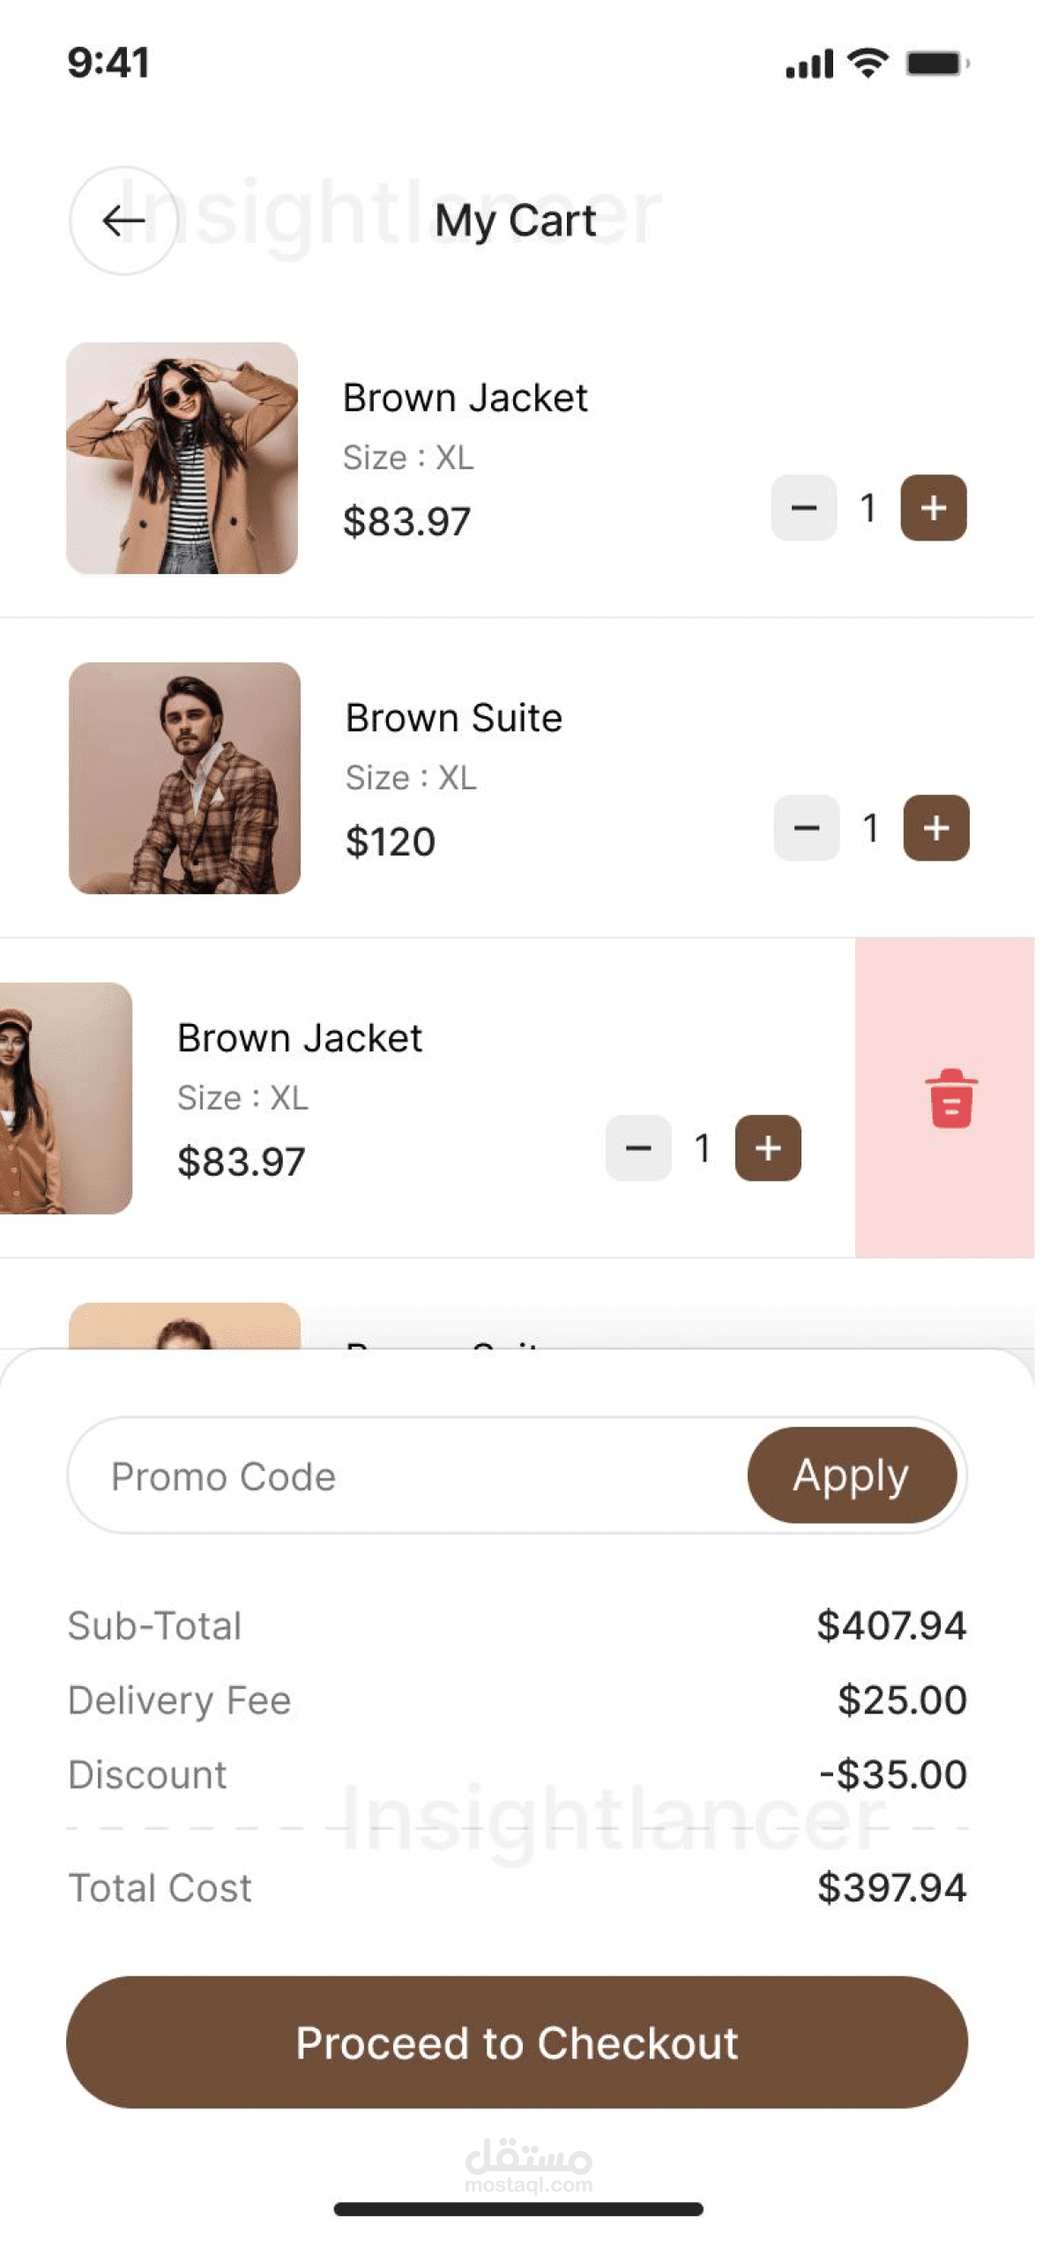Click the red trash delete icon
Screen dimensions: 1058x2241
click(x=950, y=1099)
